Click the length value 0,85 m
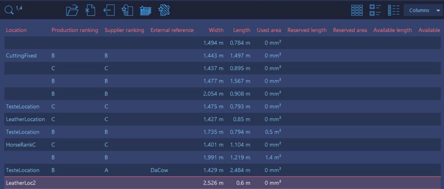The image size is (444, 189). point(242,119)
